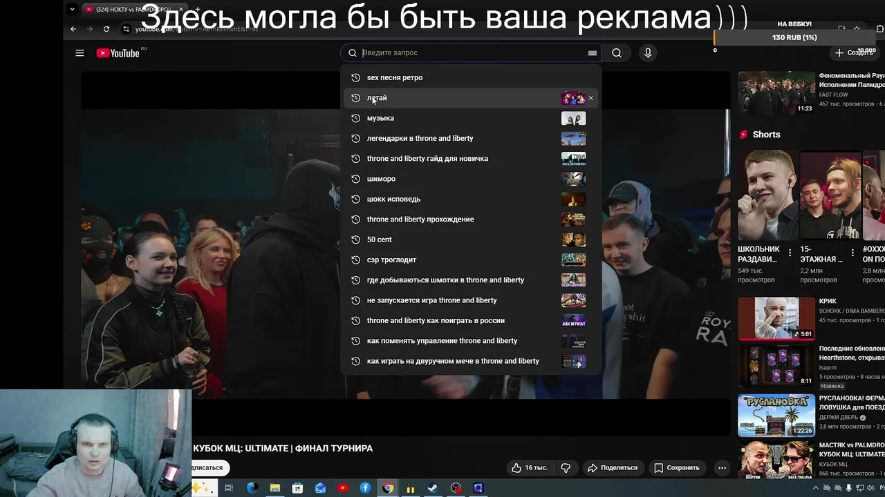This screenshot has width=885, height=497.
Task: Open Microsoft Edge from taskbar
Action: (252, 488)
